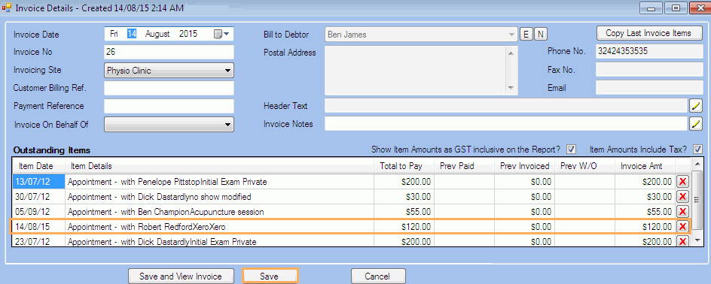Select the 05/09/12 item date cell
711x284 pixels.
[x=39, y=212]
